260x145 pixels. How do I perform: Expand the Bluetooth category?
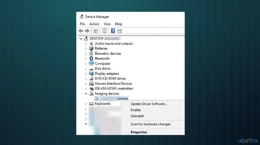pyautogui.click(x=86, y=58)
